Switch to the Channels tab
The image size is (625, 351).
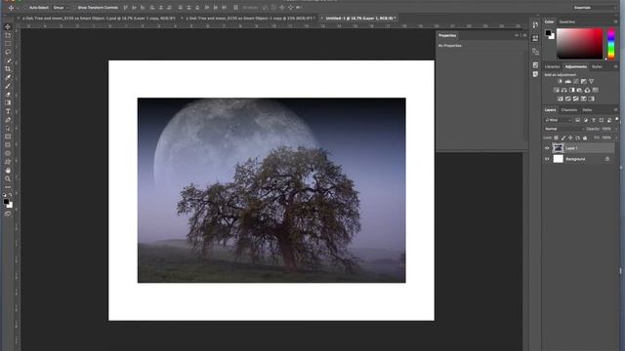[568, 110]
